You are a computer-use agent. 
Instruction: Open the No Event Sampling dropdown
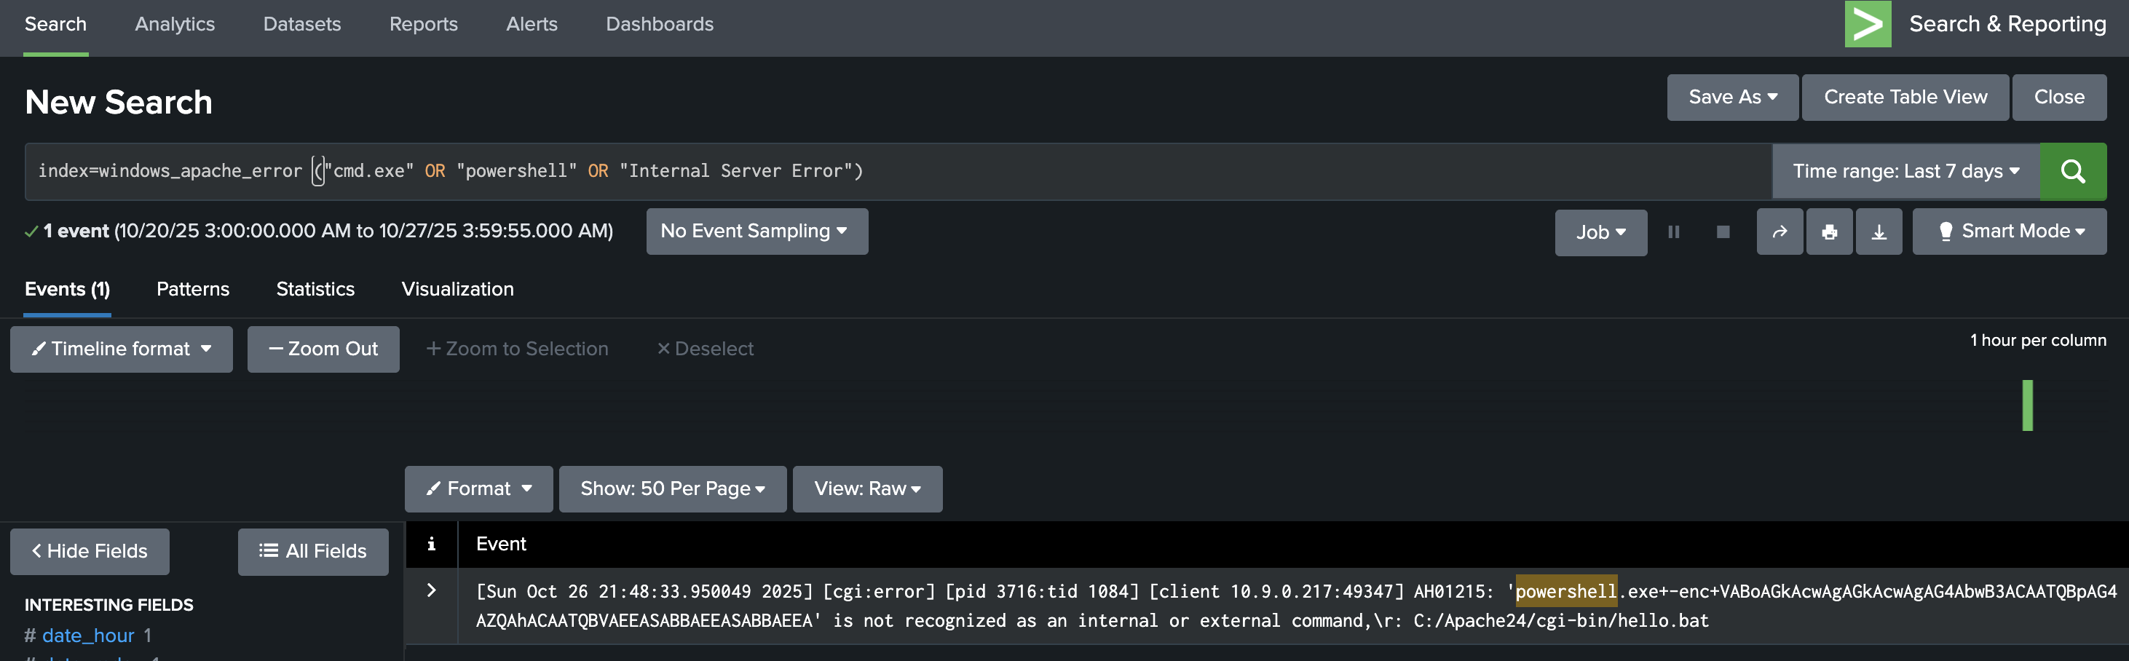click(x=757, y=231)
